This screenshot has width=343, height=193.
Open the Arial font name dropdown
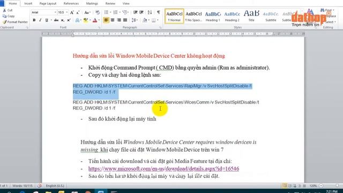tap(55, 12)
